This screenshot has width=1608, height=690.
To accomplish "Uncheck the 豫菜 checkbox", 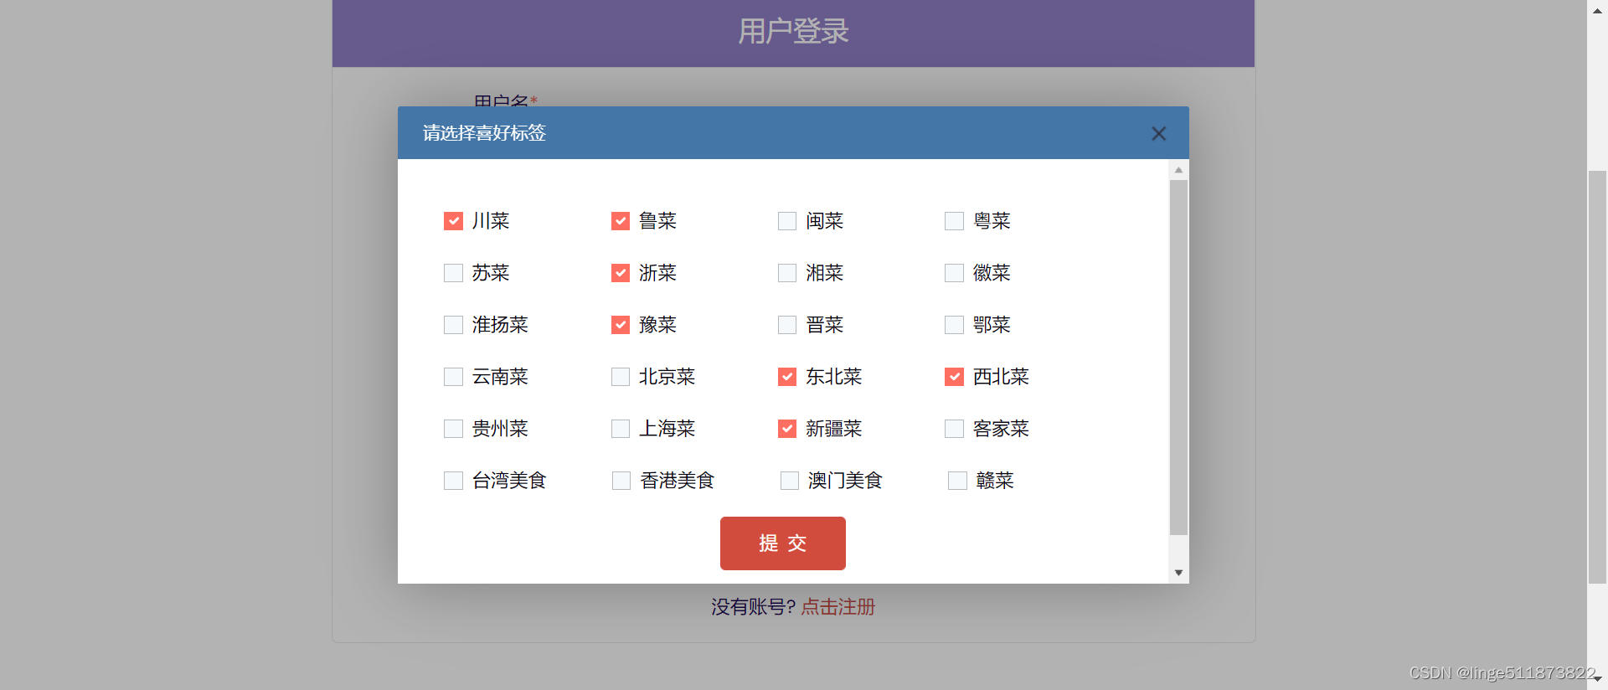I will pos(621,325).
